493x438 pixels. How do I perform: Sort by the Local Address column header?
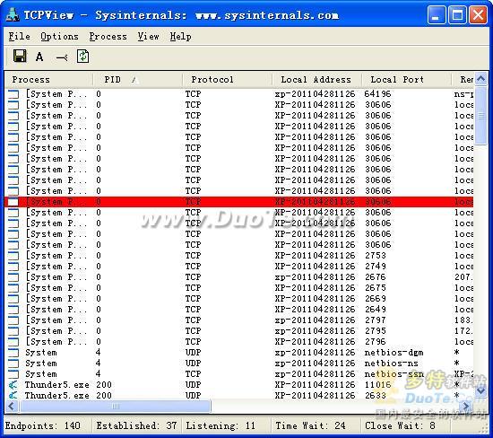[317, 80]
